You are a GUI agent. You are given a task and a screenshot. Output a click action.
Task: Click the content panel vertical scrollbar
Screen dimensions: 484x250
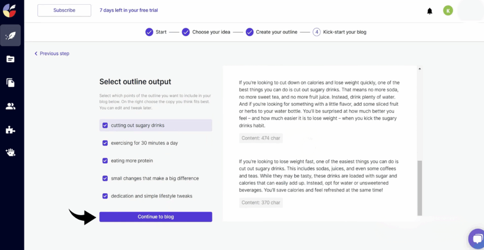coord(419,188)
